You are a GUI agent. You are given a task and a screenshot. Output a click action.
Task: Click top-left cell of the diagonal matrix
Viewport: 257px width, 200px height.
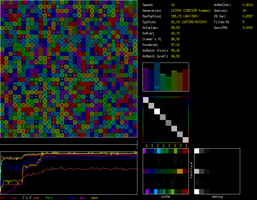click(x=146, y=100)
